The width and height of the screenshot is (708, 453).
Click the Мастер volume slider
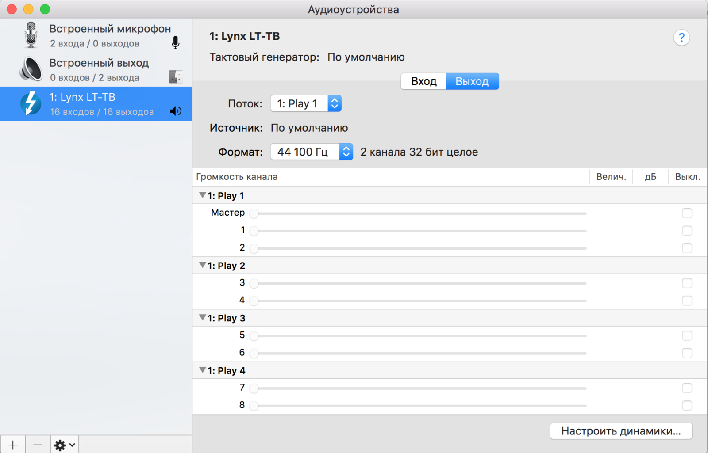(418, 213)
